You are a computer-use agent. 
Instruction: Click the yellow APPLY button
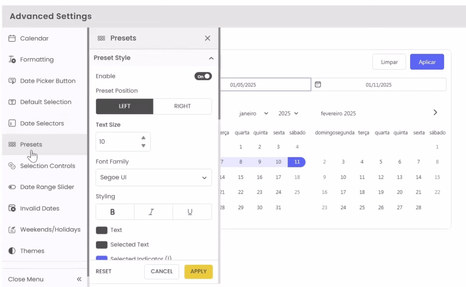198,272
